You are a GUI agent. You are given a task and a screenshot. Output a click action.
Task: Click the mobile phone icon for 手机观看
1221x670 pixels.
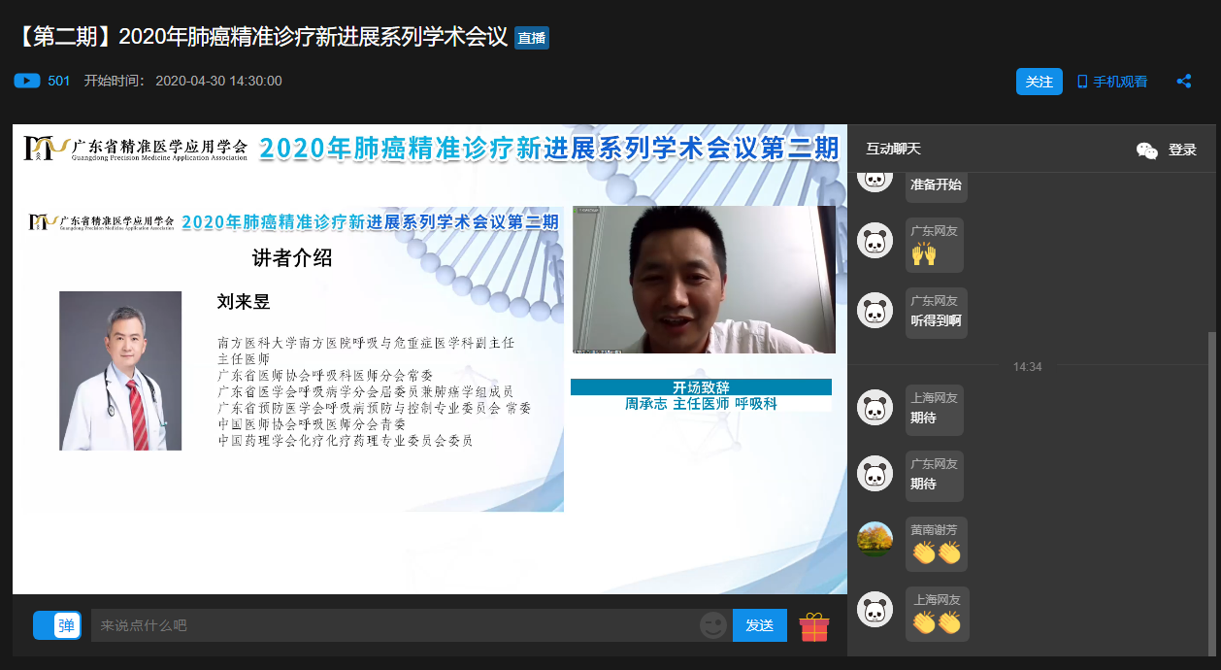tap(1082, 82)
